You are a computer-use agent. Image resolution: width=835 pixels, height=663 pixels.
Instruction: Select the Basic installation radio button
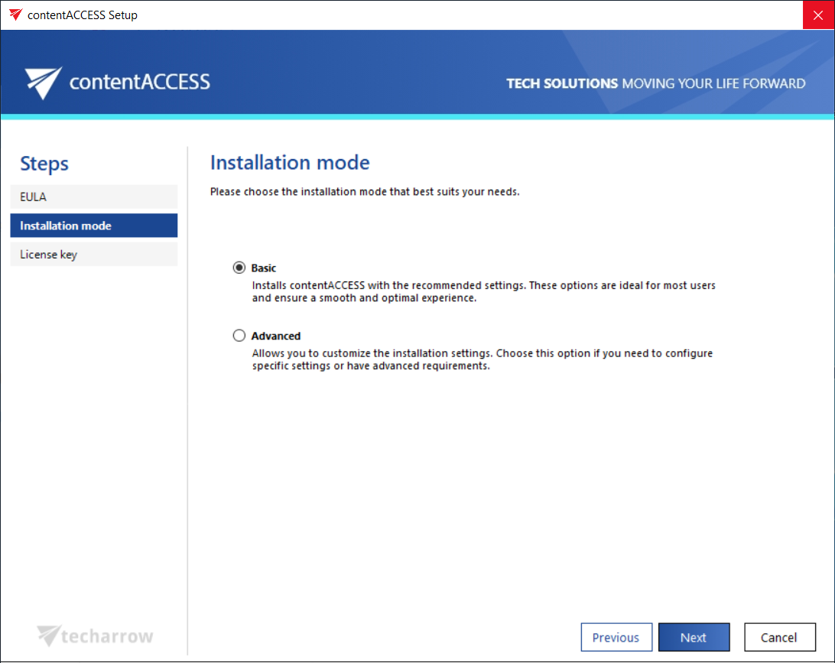click(x=239, y=268)
